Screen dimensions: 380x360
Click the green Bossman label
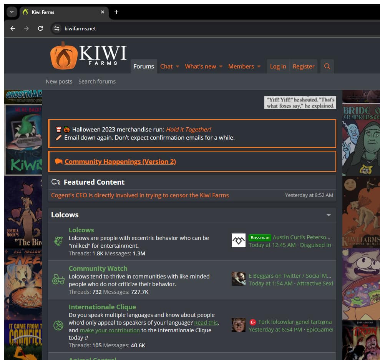click(260, 238)
